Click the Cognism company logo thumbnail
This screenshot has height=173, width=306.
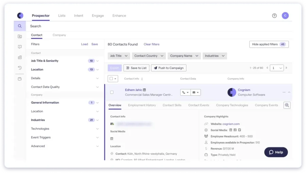point(232,92)
